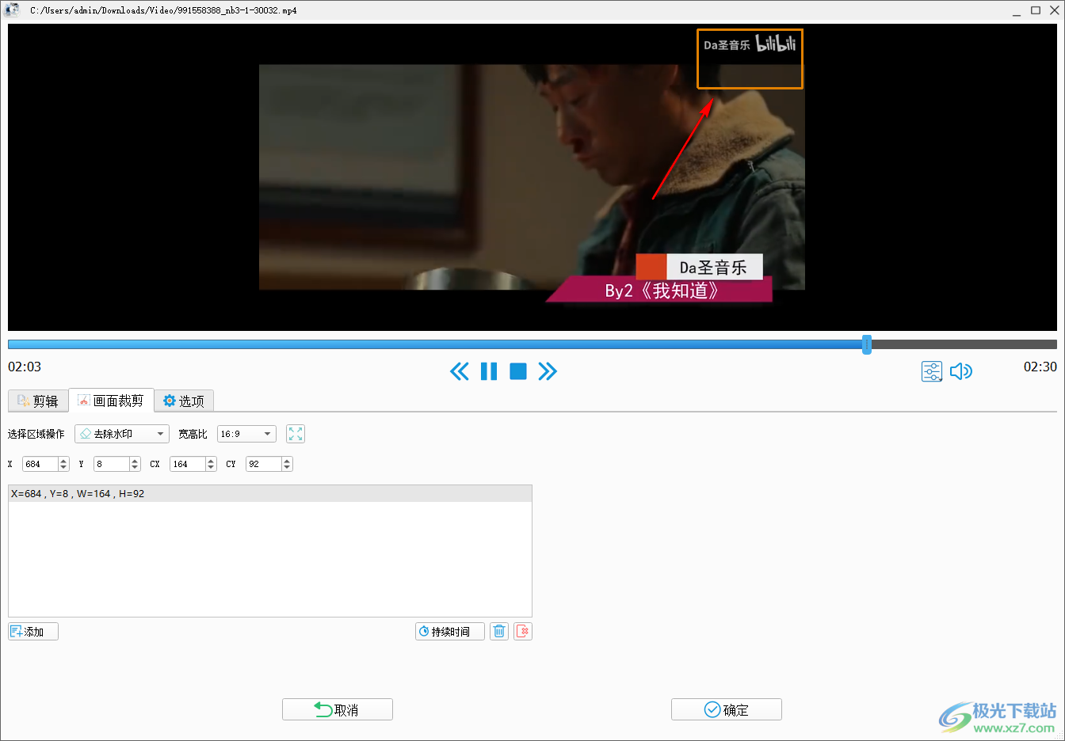
Task: Select the 画面裁剪 tab
Action: click(111, 401)
